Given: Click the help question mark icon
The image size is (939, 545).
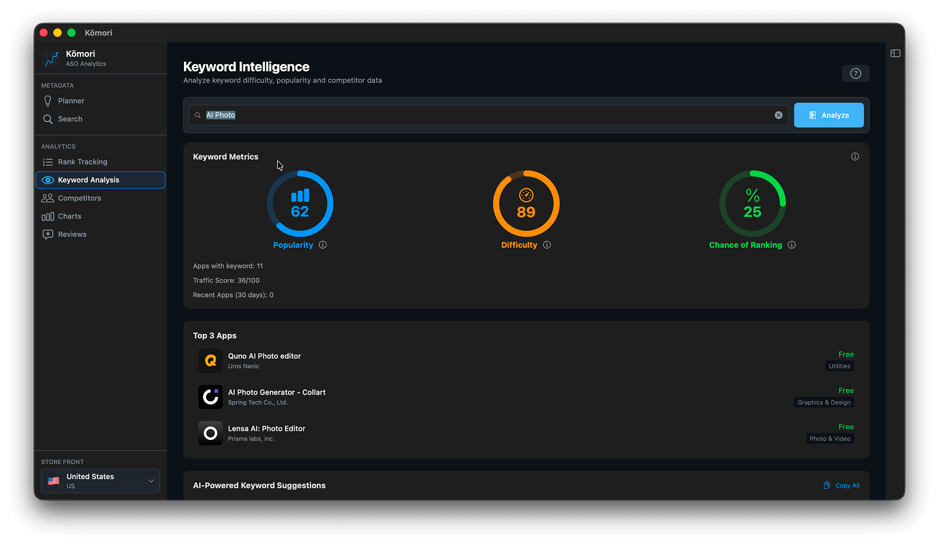Looking at the screenshot, I should pos(856,74).
